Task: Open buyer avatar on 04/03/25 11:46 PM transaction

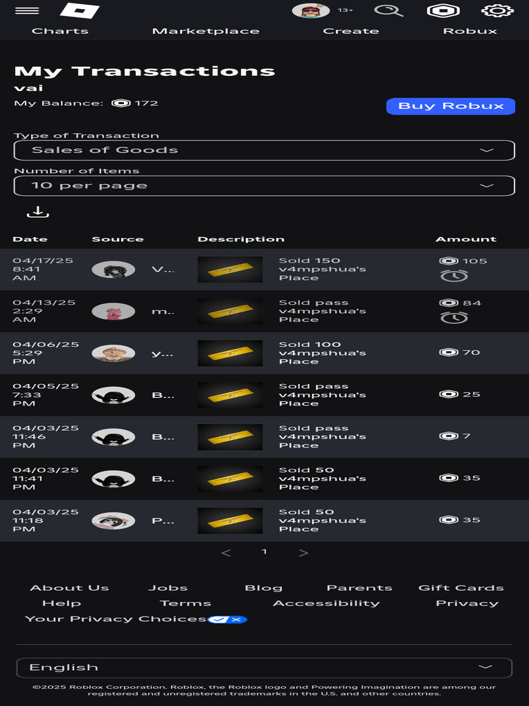Action: 114,437
